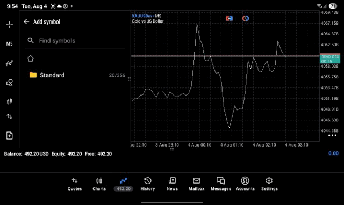This screenshot has width=344, height=205.
Task: Tap the trade arrows icon in sidebar
Action: [x=9, y=116]
